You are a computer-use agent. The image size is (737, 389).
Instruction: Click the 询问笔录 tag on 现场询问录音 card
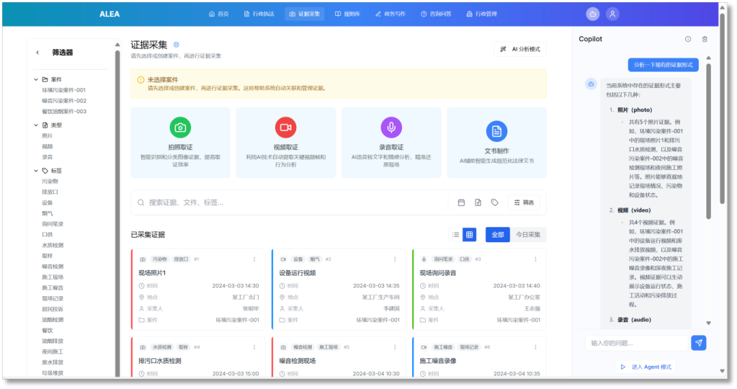(x=444, y=259)
